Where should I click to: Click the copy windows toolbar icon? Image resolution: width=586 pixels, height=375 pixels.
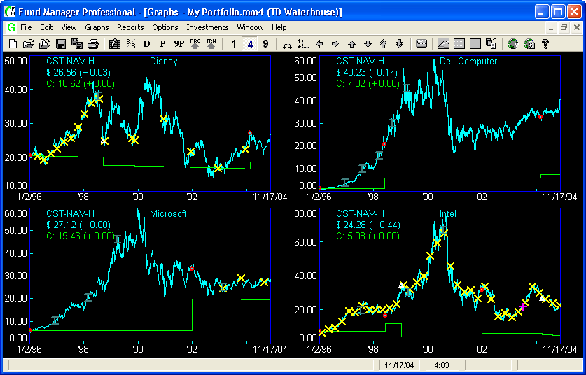coord(491,44)
